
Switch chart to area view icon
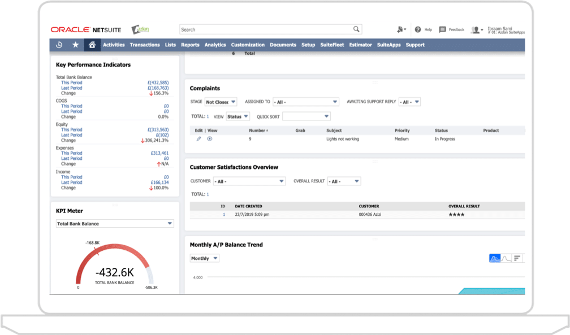point(495,258)
